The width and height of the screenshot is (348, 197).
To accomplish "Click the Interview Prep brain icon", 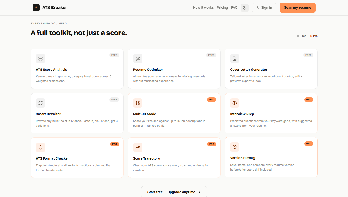I will point(235,103).
